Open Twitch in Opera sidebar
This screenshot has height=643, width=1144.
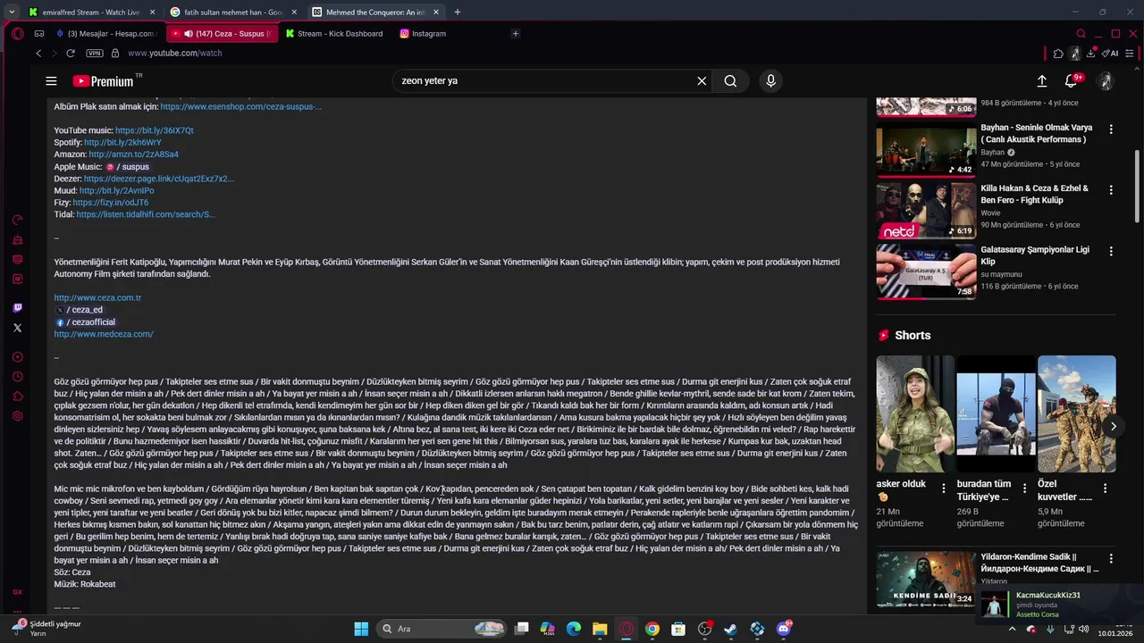tap(18, 308)
